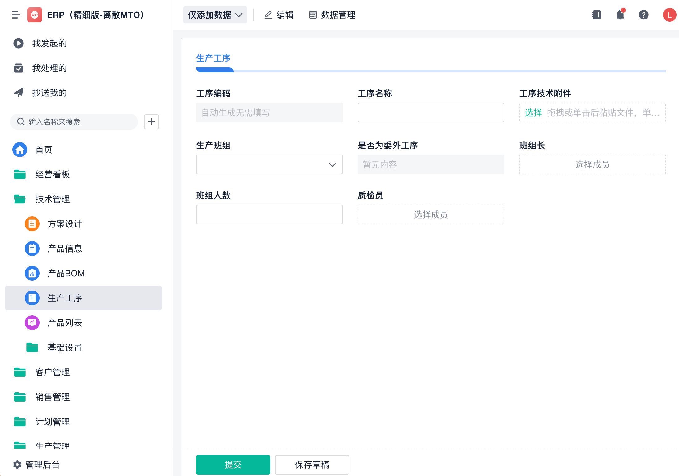Open 产品BOM item in sidebar

(x=66, y=273)
